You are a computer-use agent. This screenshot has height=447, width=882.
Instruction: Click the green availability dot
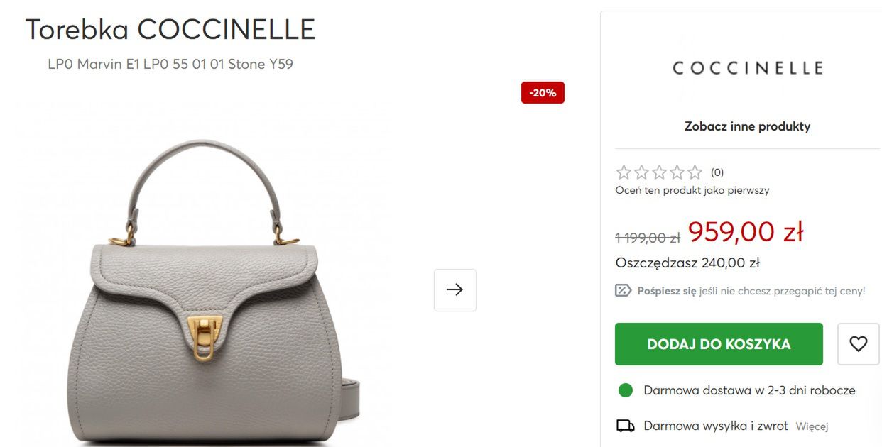point(625,390)
